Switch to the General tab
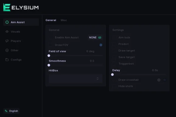Viewport: 176px width, 117px height. [51, 20]
